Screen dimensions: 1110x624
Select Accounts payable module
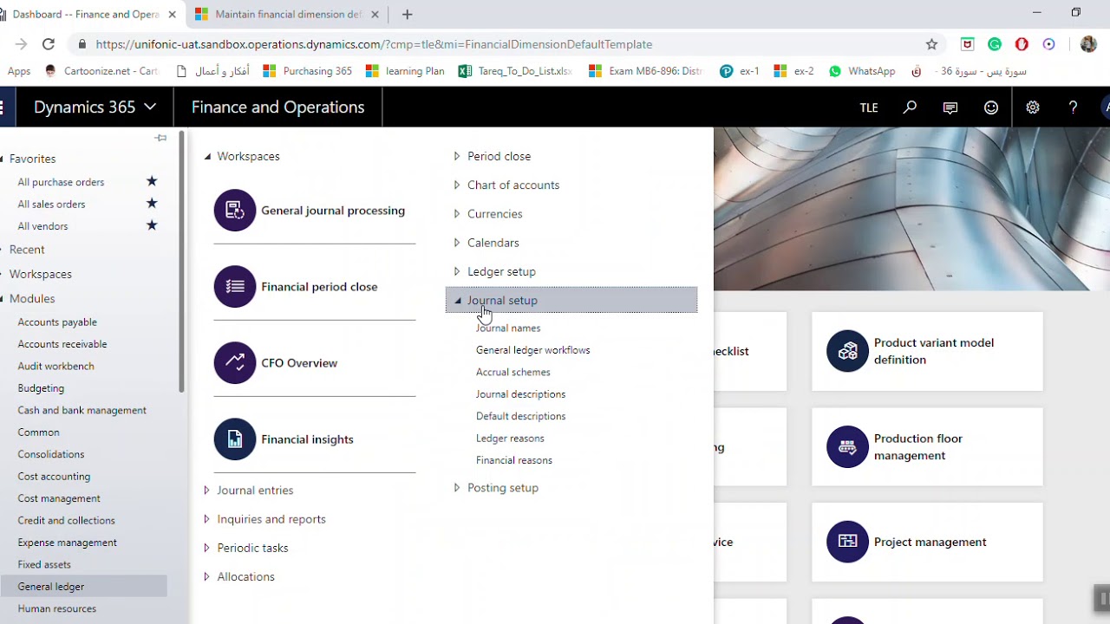pyautogui.click(x=57, y=322)
